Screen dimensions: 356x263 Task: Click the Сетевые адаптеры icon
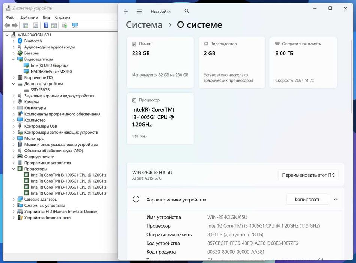[x=20, y=199]
